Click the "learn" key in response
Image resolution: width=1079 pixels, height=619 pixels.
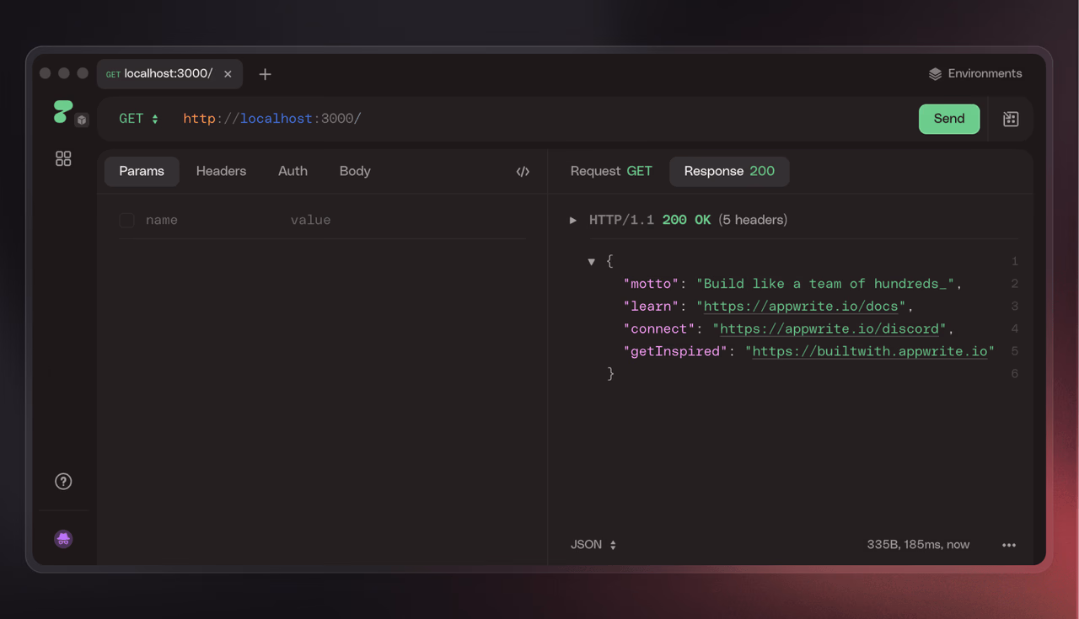652,307
